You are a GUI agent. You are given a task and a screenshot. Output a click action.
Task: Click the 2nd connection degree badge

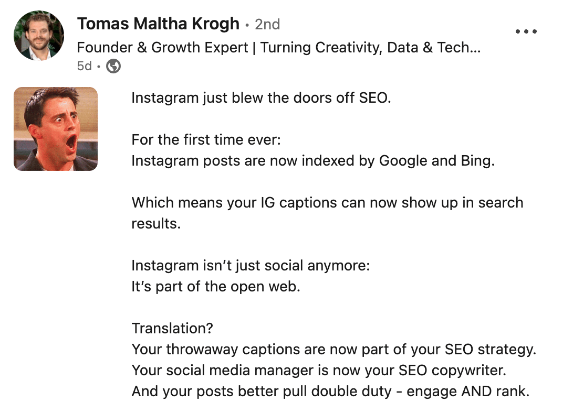[x=267, y=24]
